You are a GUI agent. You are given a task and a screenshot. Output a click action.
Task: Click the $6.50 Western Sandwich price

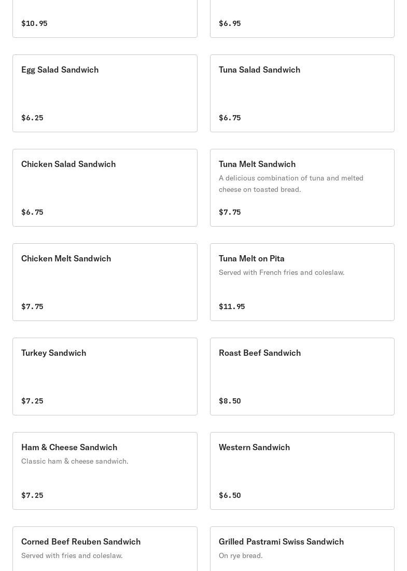[x=230, y=495]
